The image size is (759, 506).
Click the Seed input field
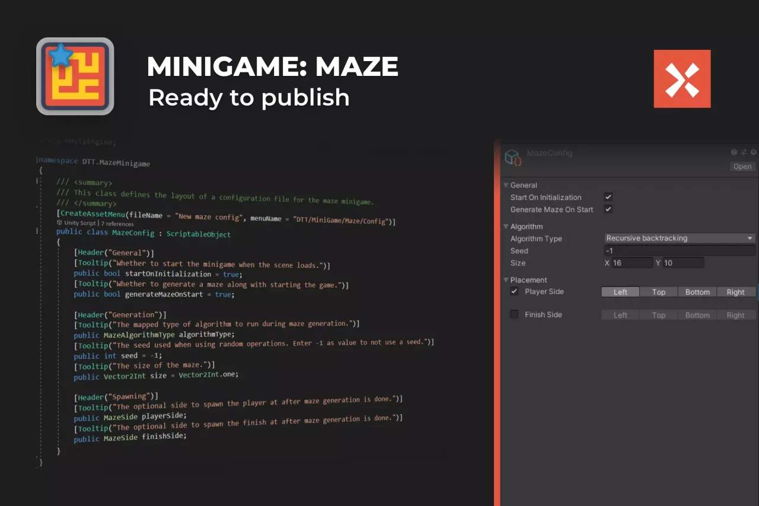[x=680, y=251]
